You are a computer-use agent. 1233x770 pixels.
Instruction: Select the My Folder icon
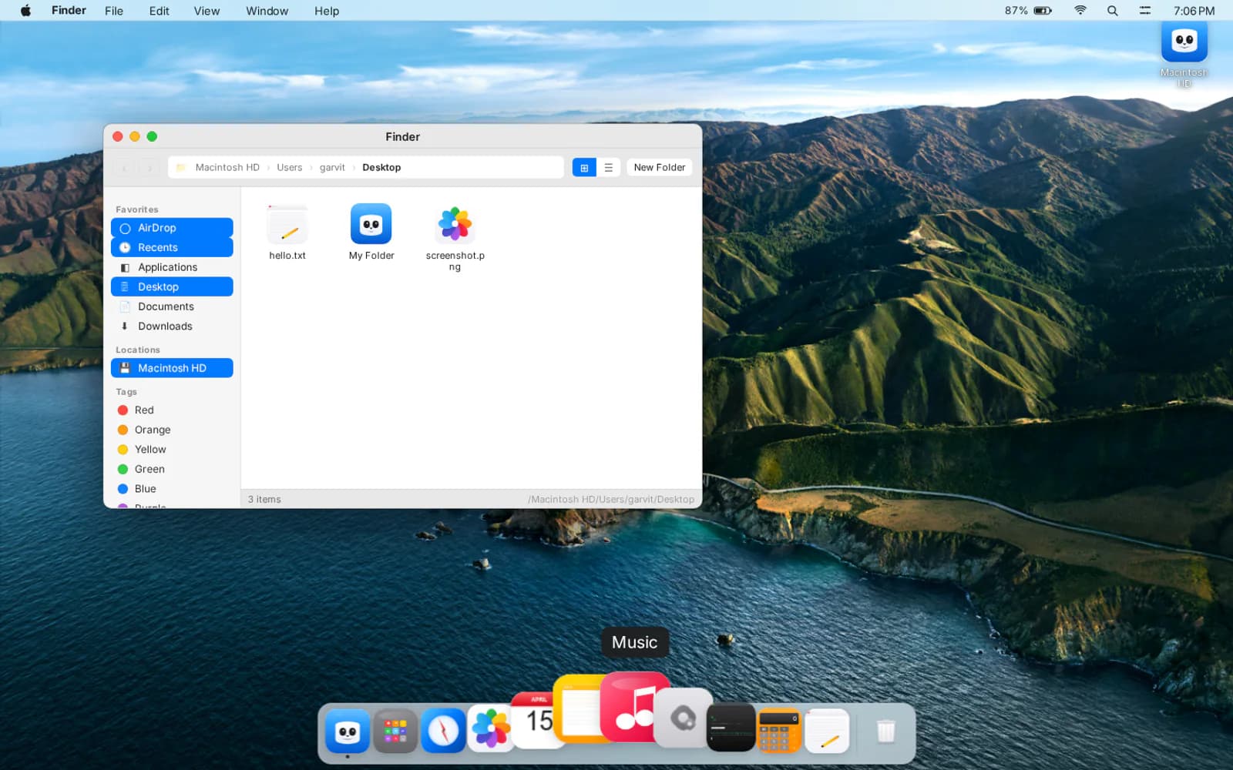(x=371, y=224)
